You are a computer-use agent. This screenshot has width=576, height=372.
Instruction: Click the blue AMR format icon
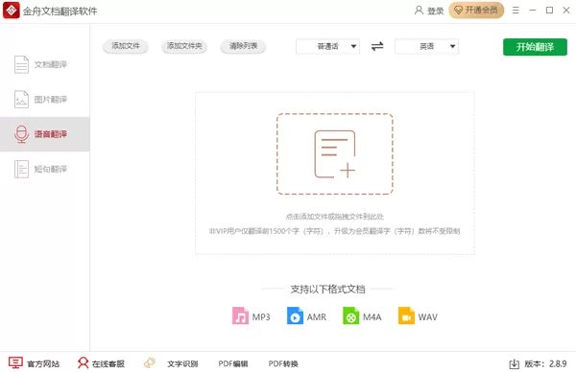tap(295, 315)
